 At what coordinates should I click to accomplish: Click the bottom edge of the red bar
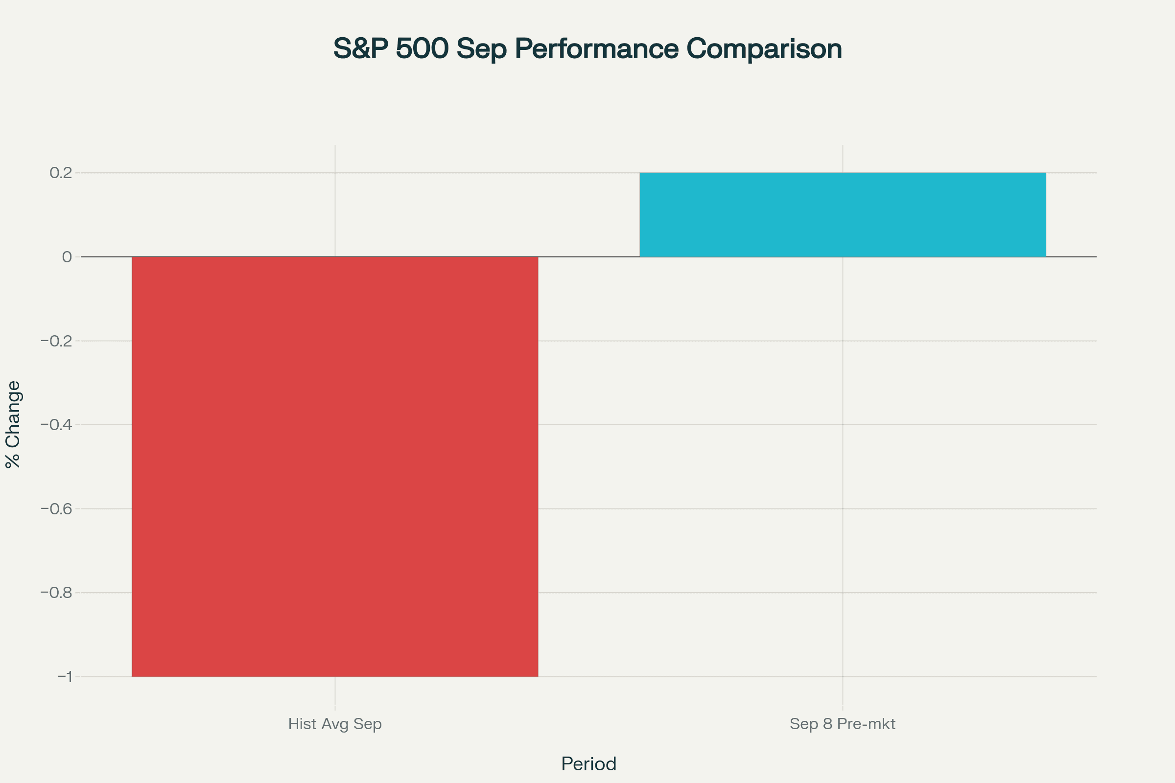(x=335, y=676)
